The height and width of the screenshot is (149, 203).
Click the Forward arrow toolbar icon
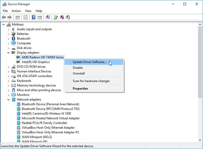[10, 17]
